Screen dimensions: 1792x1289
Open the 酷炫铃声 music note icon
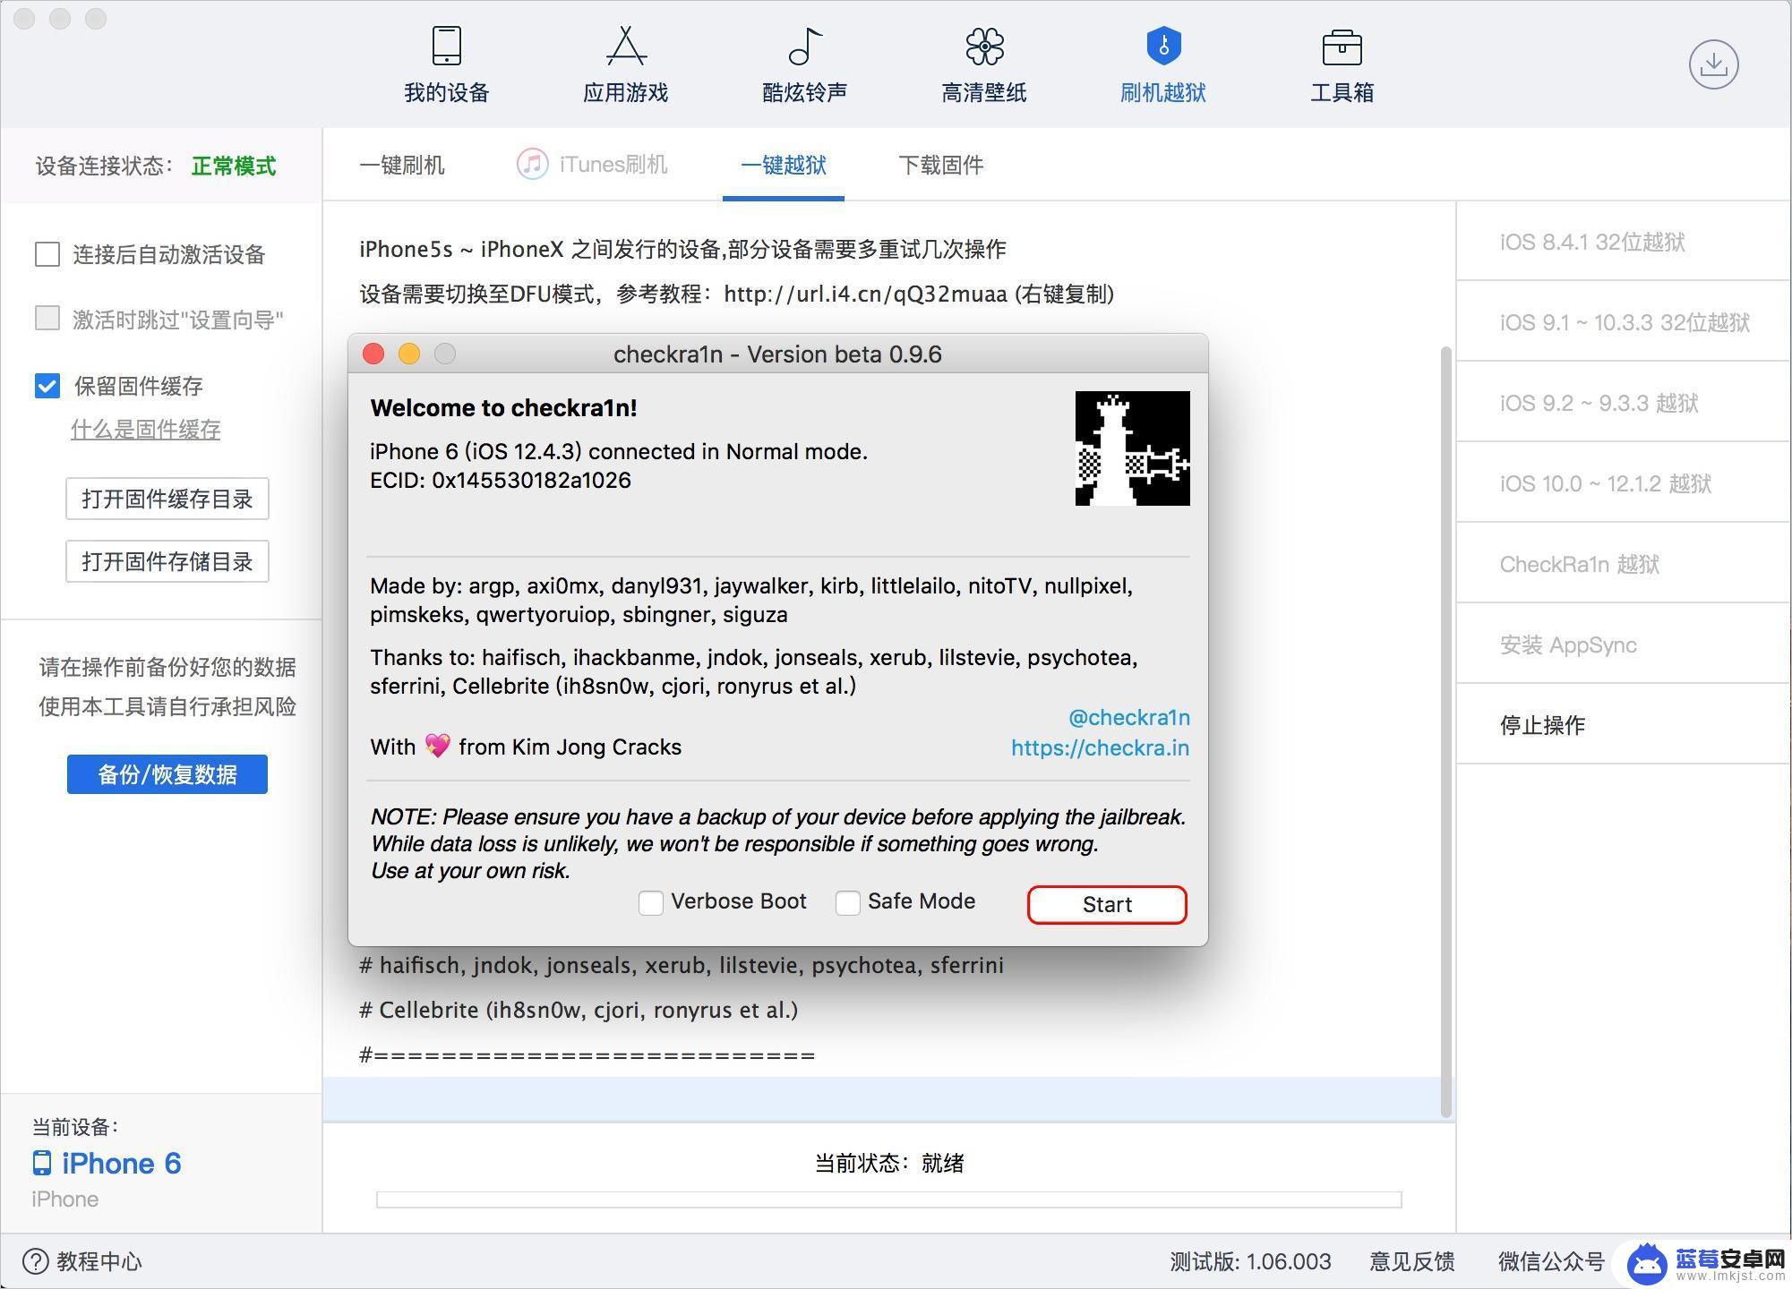(804, 46)
